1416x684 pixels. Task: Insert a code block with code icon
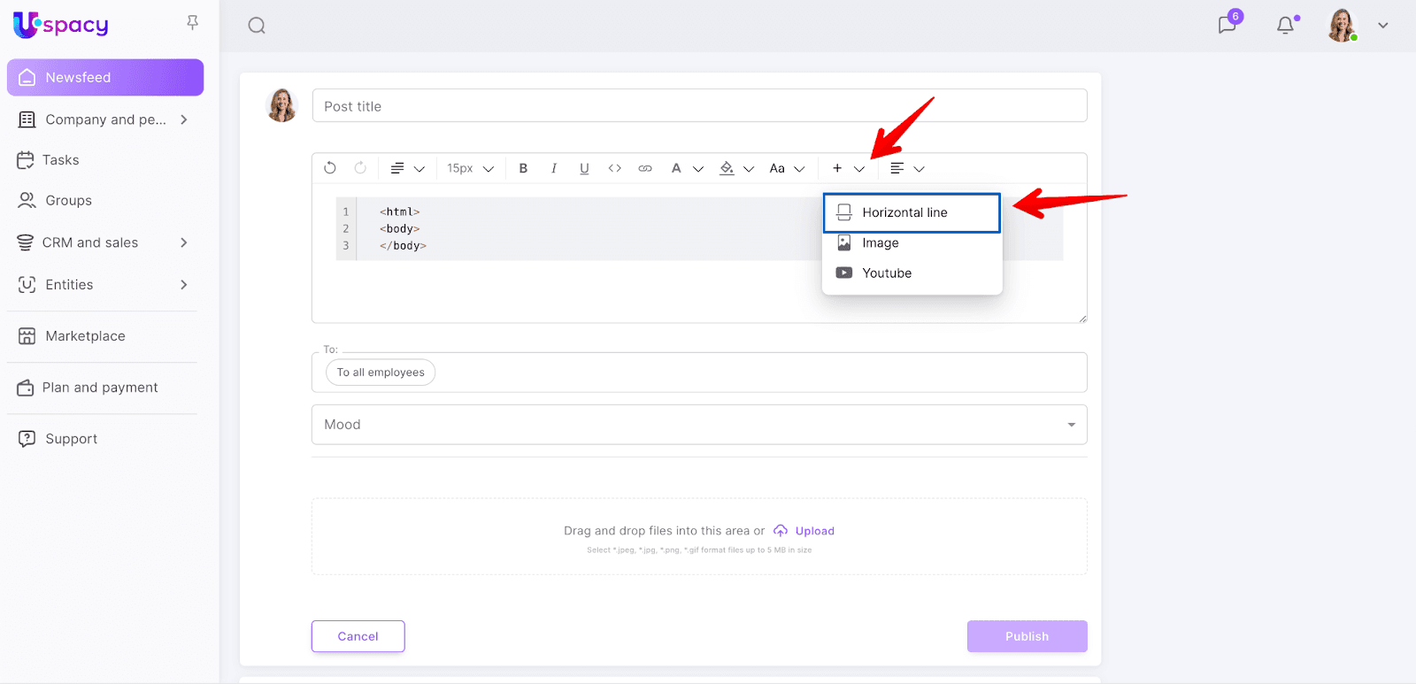coord(614,168)
